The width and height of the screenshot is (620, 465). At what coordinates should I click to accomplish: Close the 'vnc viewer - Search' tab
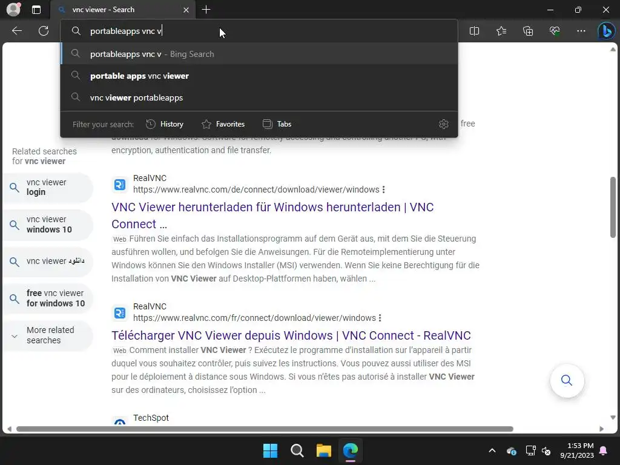click(186, 10)
